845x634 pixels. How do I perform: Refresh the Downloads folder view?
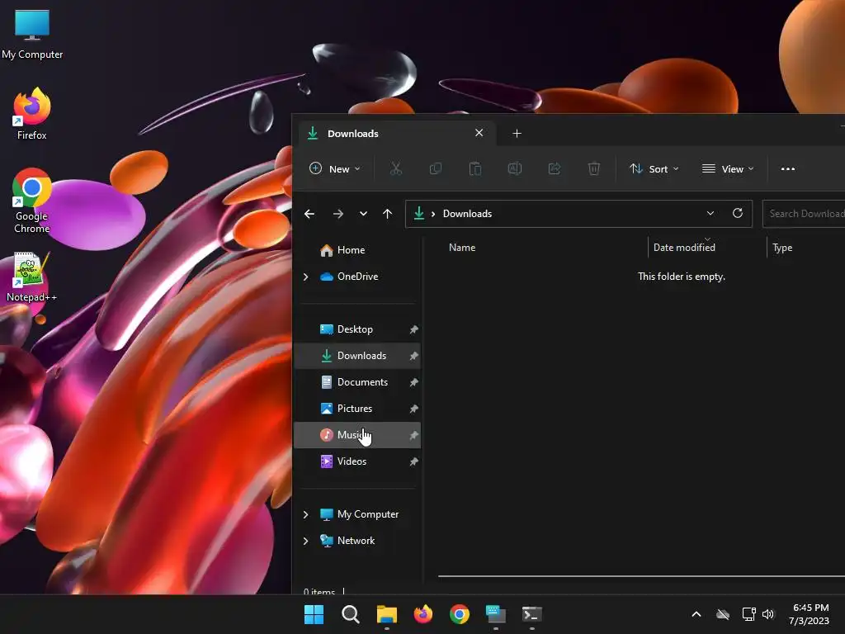point(738,213)
